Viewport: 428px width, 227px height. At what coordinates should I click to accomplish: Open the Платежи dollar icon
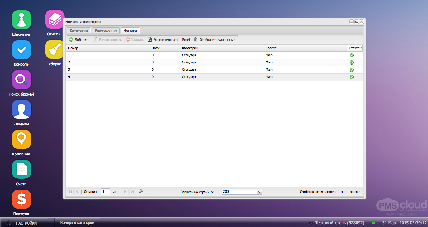pos(21,199)
